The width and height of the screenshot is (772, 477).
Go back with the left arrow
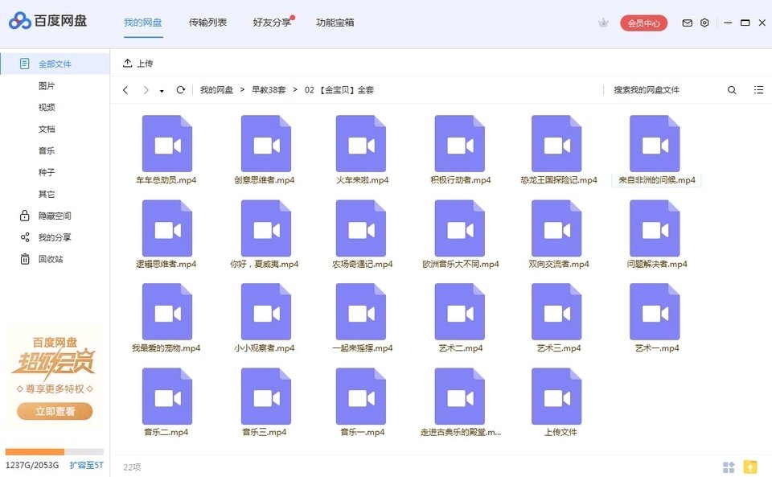[125, 90]
